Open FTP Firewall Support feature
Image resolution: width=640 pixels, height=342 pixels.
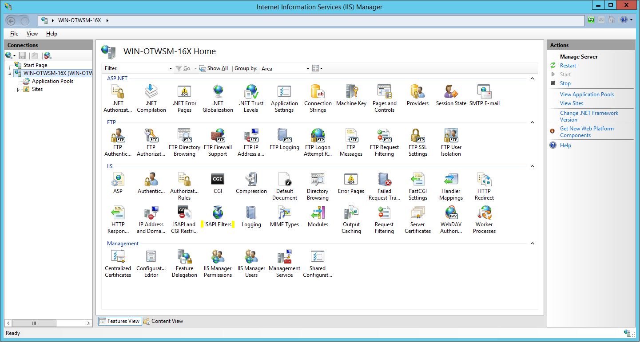coord(218,142)
